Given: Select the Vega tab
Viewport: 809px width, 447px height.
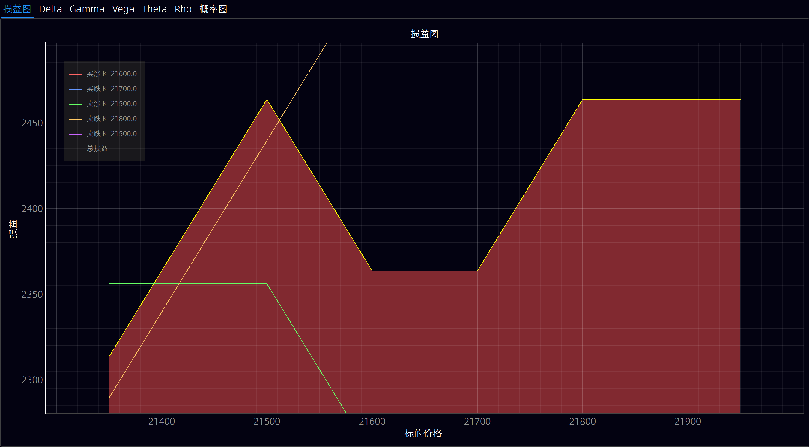Looking at the screenshot, I should coord(123,9).
